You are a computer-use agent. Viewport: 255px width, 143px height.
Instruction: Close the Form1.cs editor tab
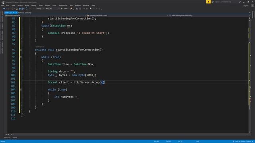tap(16, 13)
